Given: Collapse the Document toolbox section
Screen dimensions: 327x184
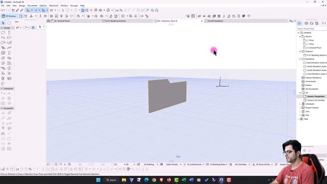Looking at the screenshot, I should pyautogui.click(x=2, y=108).
